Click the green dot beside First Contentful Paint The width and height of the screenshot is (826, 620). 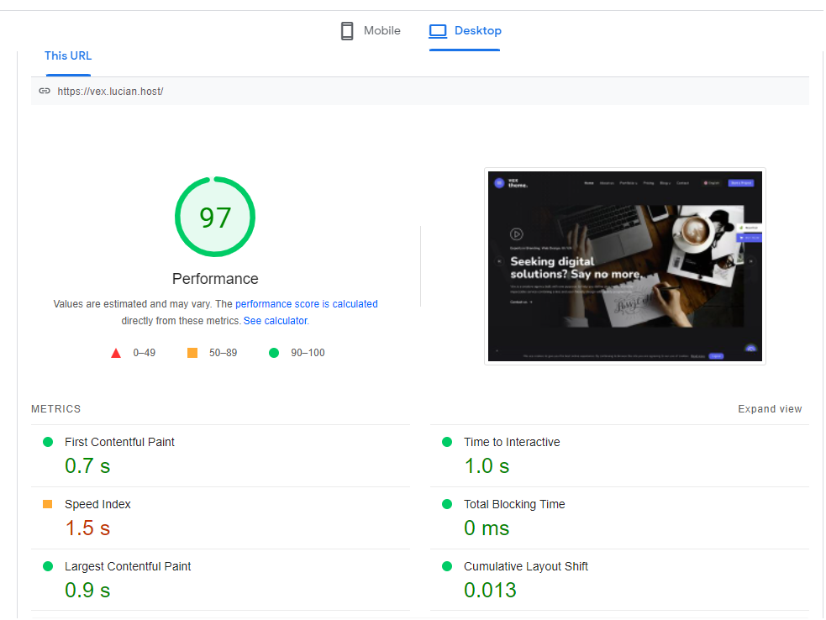[x=47, y=441]
